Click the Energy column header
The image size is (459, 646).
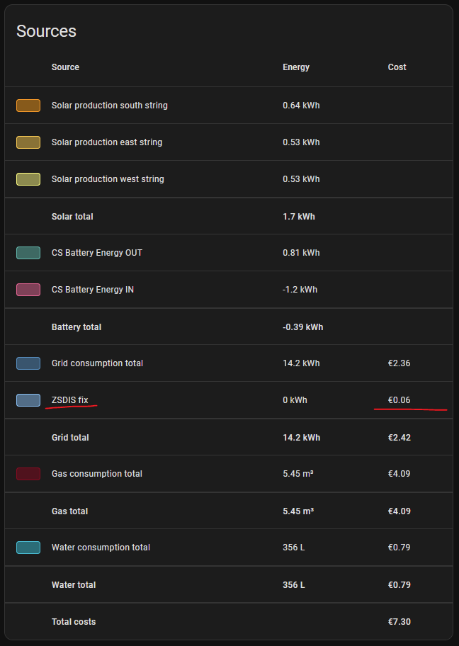pyautogui.click(x=296, y=67)
